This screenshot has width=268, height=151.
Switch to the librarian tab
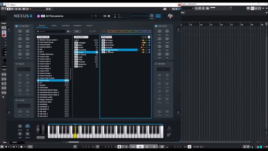(x=42, y=26)
